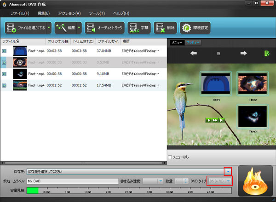The width and height of the screenshot is (276, 202).
Task: Click the Original Duration (オリジナル持) column header
Action: coord(58,41)
